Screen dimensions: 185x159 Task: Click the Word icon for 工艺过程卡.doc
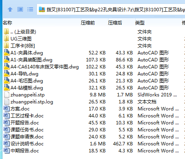coord(7,116)
